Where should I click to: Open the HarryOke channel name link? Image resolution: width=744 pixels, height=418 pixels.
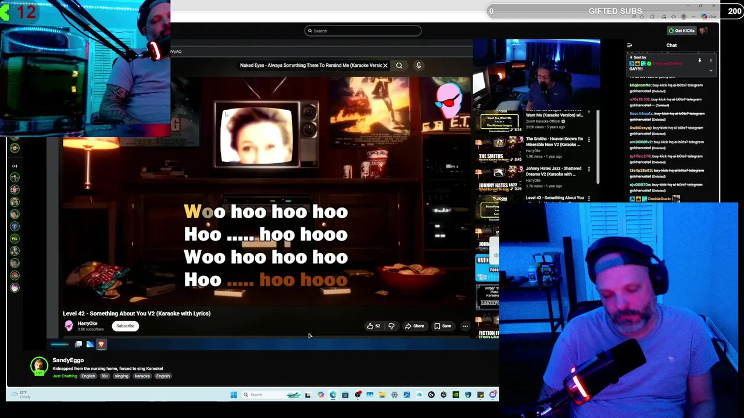pos(88,323)
